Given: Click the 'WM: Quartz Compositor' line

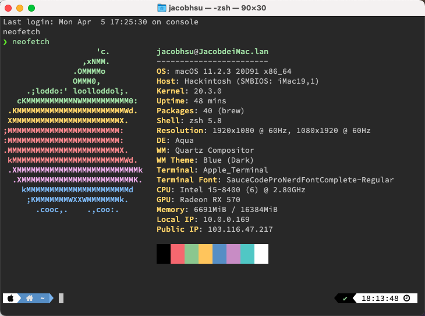Looking at the screenshot, I should tap(206, 150).
